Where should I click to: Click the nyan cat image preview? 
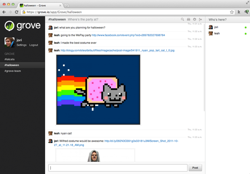[x=98, y=90]
